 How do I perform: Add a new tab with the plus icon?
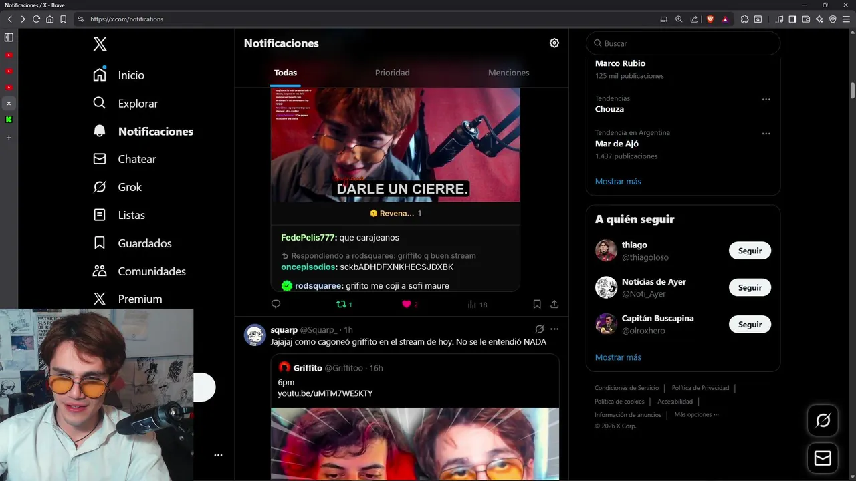point(9,138)
